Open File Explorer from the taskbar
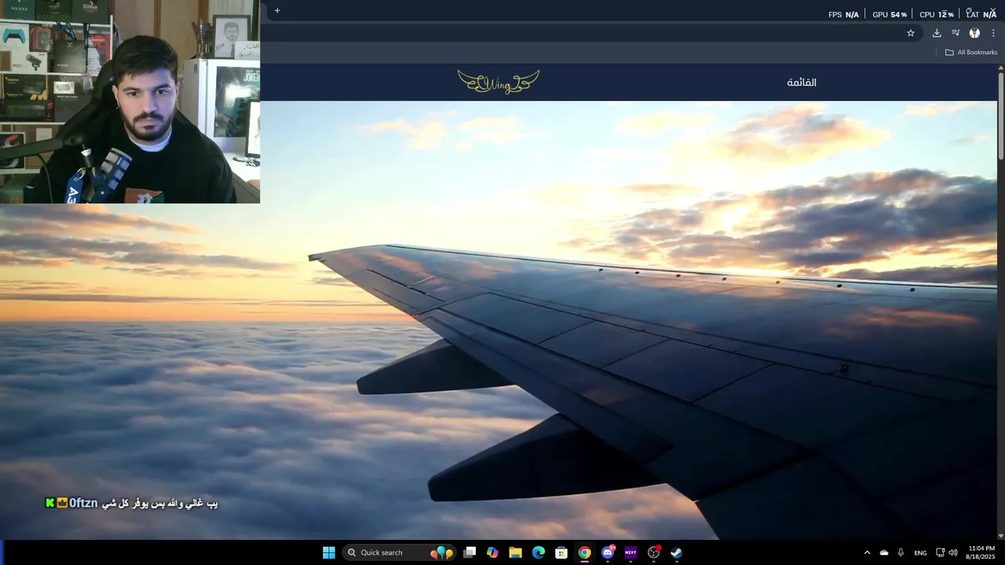 tap(515, 552)
